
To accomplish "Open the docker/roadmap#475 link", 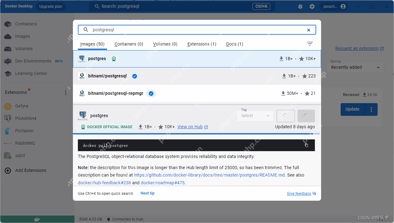I will [163, 183].
